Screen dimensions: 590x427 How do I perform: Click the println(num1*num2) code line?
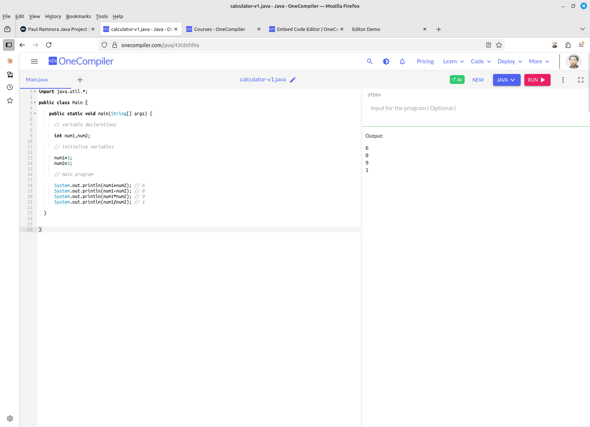99,197
